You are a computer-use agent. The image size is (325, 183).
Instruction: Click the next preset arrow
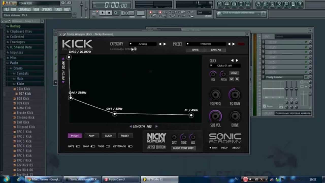point(234,44)
